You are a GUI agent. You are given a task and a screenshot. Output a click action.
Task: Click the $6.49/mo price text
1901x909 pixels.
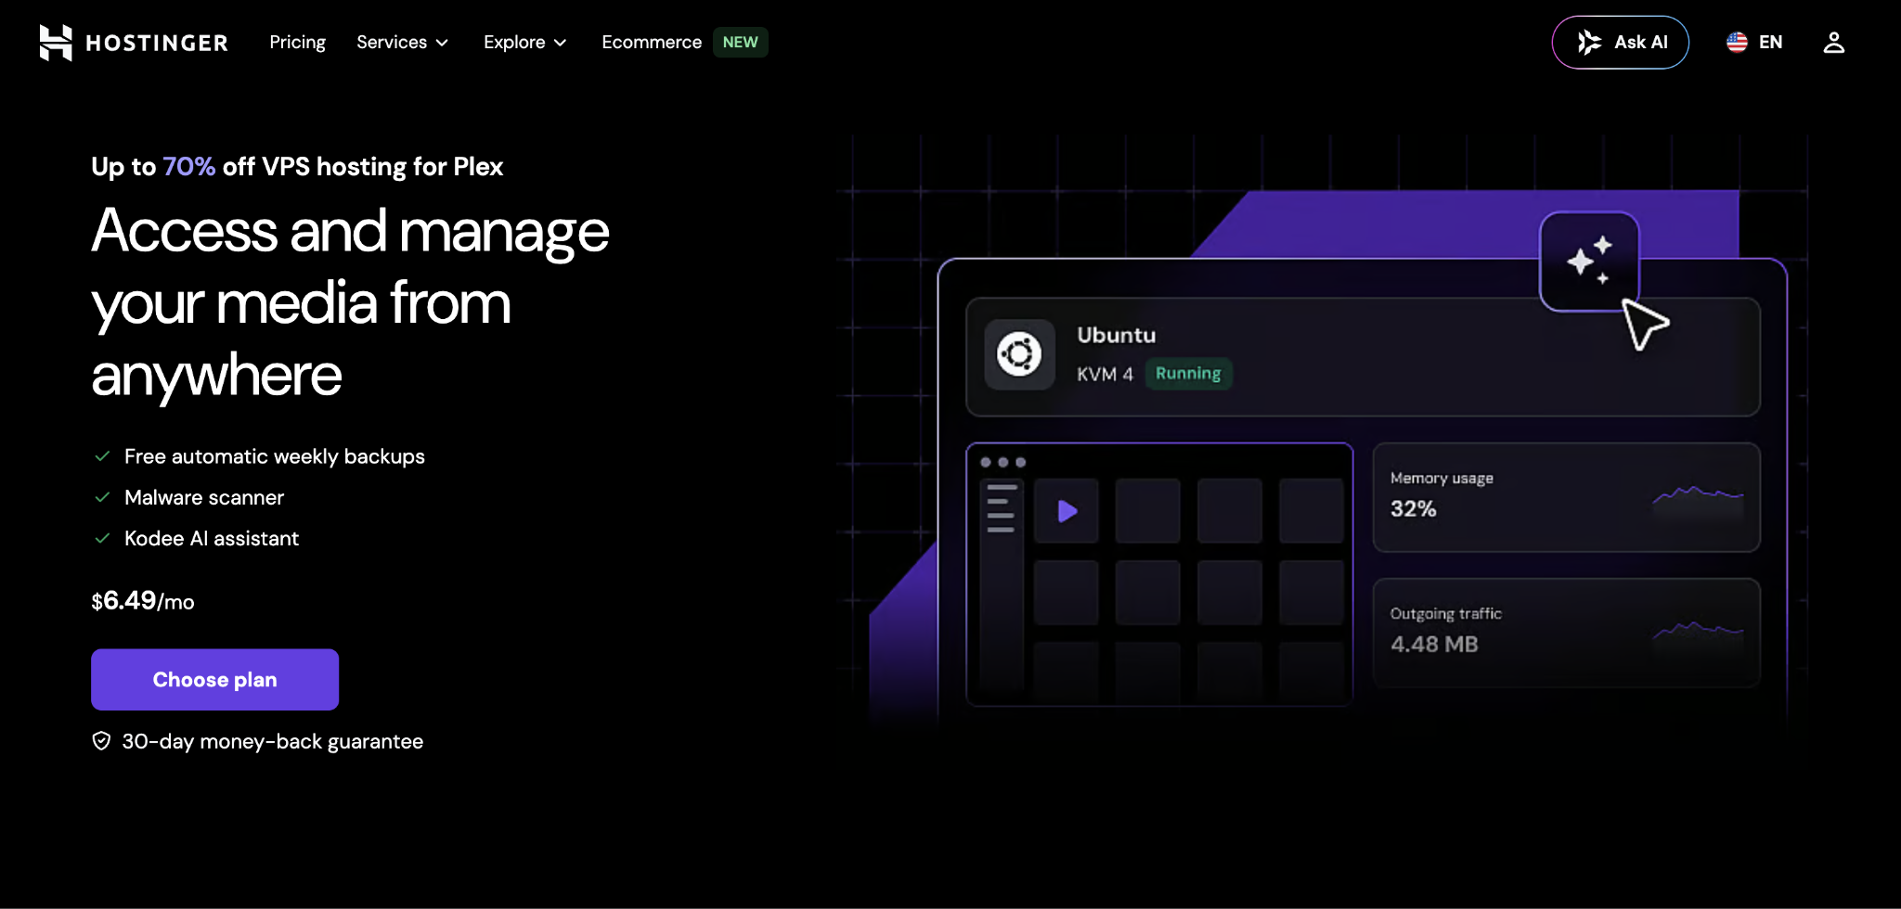click(143, 601)
